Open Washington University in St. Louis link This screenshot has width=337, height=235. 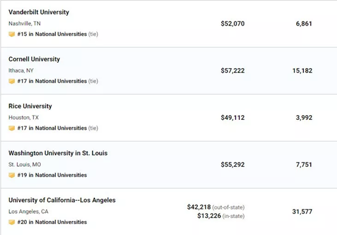[x=58, y=153]
